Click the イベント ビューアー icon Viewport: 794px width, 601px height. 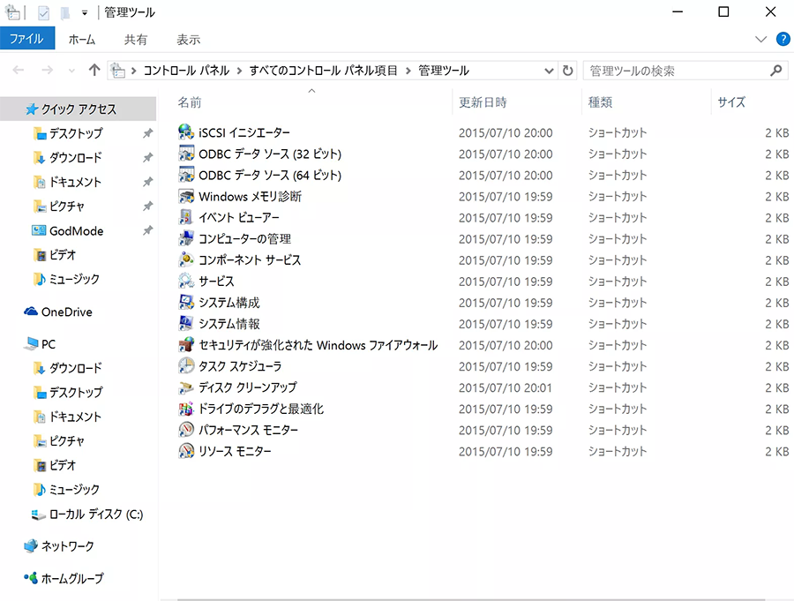tap(186, 217)
